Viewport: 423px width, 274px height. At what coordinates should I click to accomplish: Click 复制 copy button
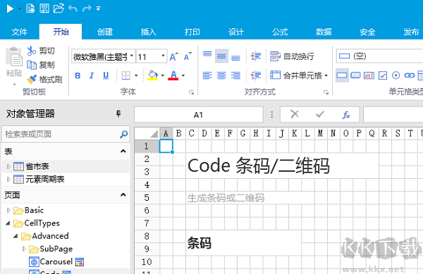pos(41,65)
